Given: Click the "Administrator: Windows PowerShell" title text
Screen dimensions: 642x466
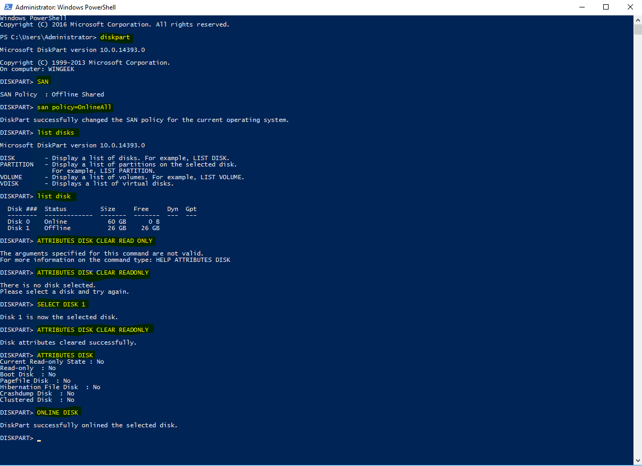Looking at the screenshot, I should tap(65, 7).
